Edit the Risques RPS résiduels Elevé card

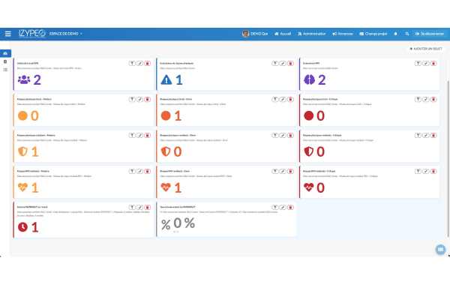coord(283,171)
